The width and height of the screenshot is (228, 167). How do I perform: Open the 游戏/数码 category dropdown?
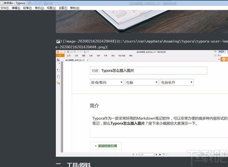107,82
